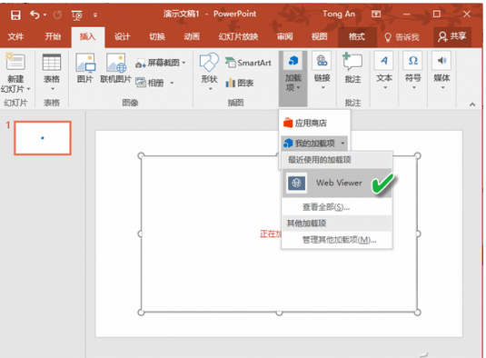Insert online picture with 联机图片 icon
486x358 pixels.
(x=115, y=68)
